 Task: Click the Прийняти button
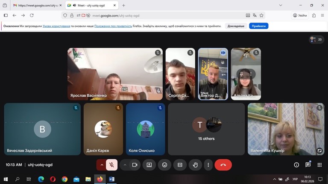pos(259,26)
